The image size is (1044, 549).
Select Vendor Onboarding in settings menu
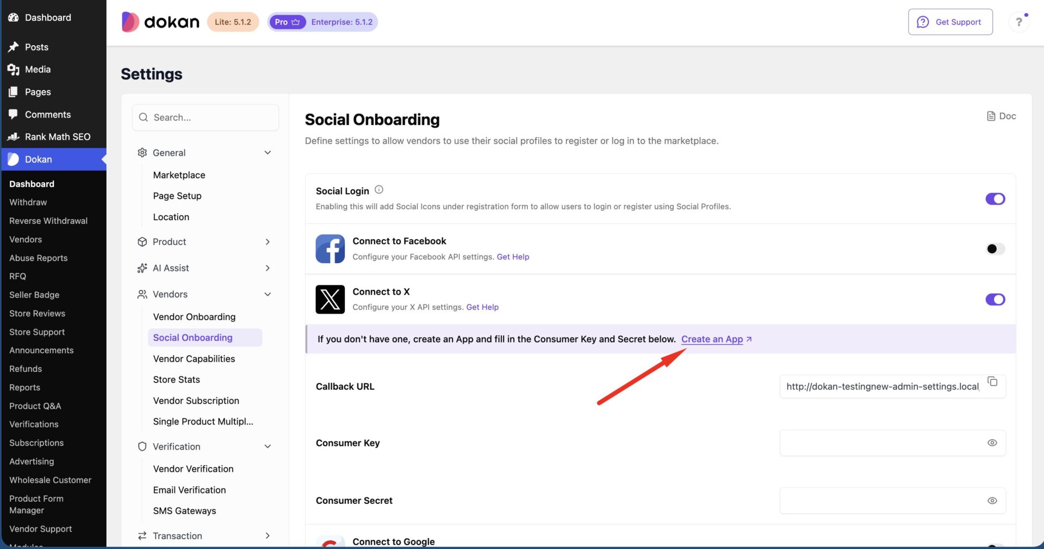tap(195, 317)
